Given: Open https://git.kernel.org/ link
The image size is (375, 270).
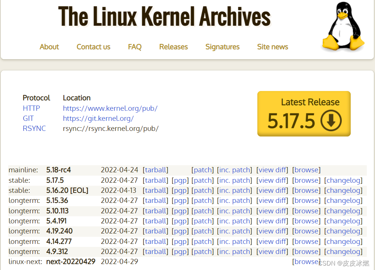Looking at the screenshot, I should coord(98,119).
